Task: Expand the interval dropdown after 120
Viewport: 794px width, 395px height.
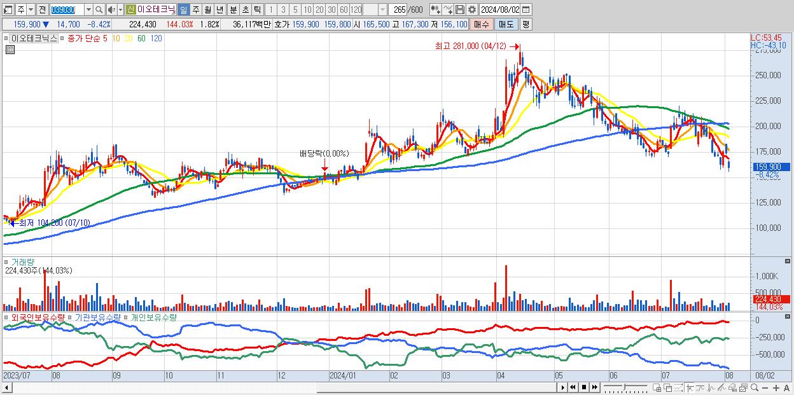Action: coord(382,10)
